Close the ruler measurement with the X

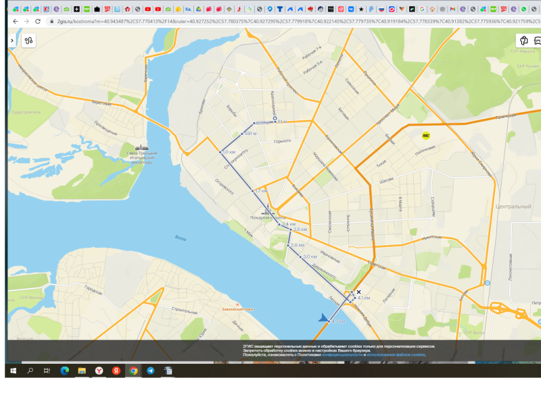pos(358,292)
